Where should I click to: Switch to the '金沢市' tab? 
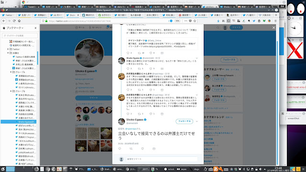234,15
